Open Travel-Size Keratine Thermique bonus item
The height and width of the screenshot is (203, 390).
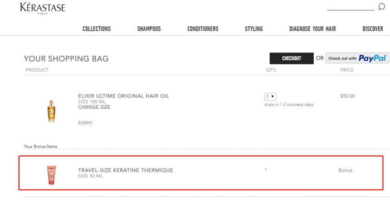pyautogui.click(x=125, y=170)
